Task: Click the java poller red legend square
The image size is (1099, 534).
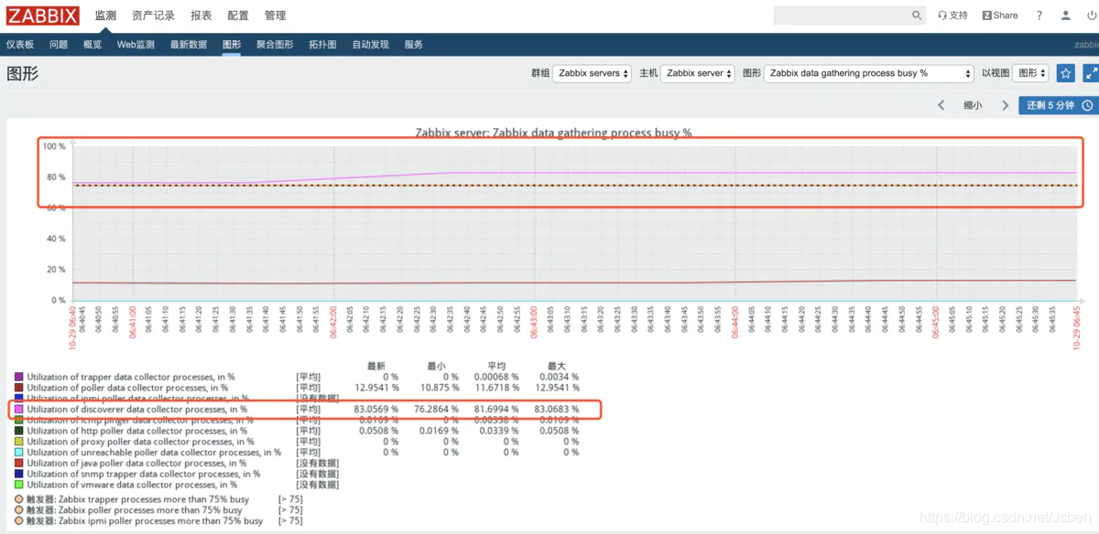Action: (x=19, y=464)
